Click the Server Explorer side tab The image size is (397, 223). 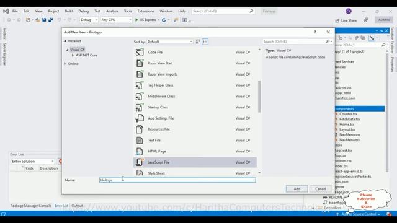pos(4,54)
